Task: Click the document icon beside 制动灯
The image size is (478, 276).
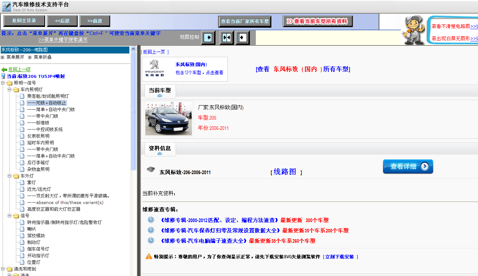Action: [x=22, y=242]
